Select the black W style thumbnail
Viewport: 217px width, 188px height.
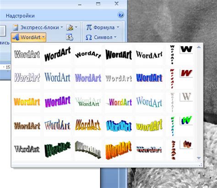tap(186, 49)
